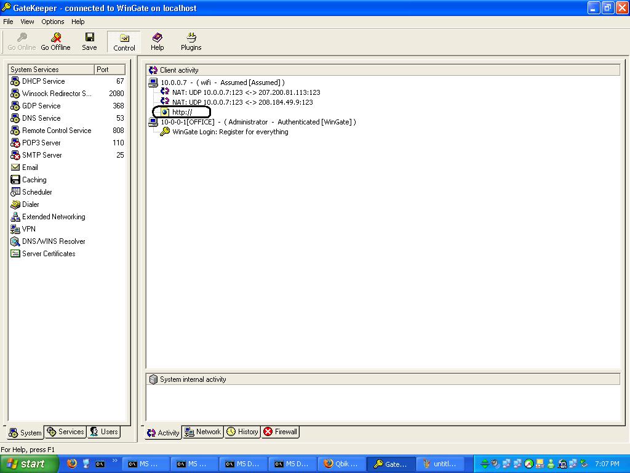Click the Caching disk icon
The width and height of the screenshot is (630, 473).
(15, 180)
